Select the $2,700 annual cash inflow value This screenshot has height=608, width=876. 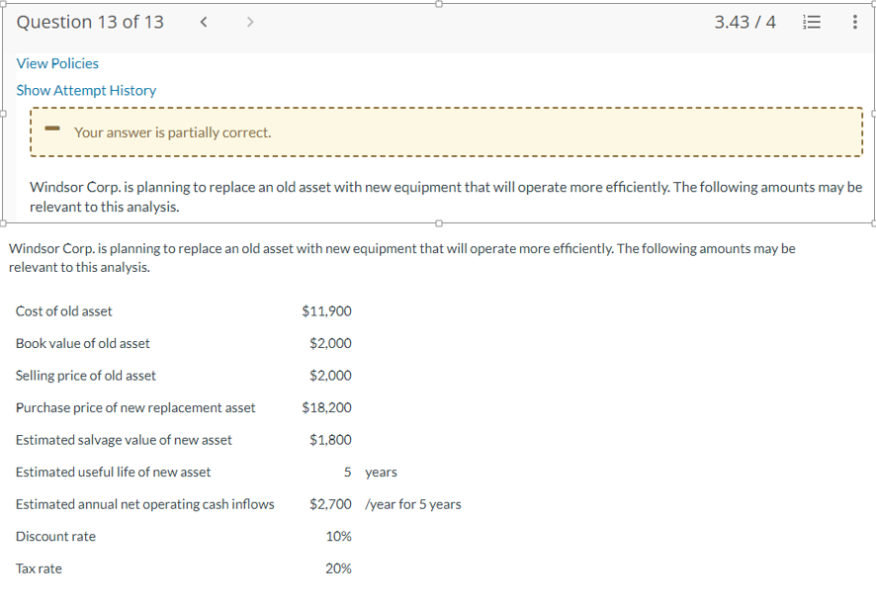tap(331, 504)
